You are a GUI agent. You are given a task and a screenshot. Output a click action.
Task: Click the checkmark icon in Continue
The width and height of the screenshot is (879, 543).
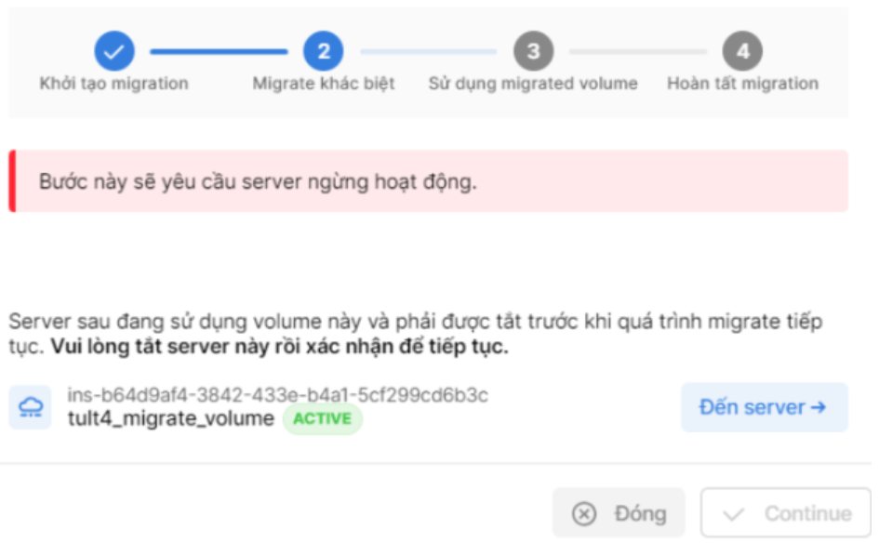click(x=733, y=514)
